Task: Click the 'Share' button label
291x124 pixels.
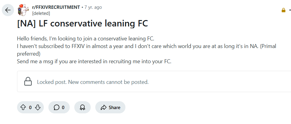Action: point(114,108)
